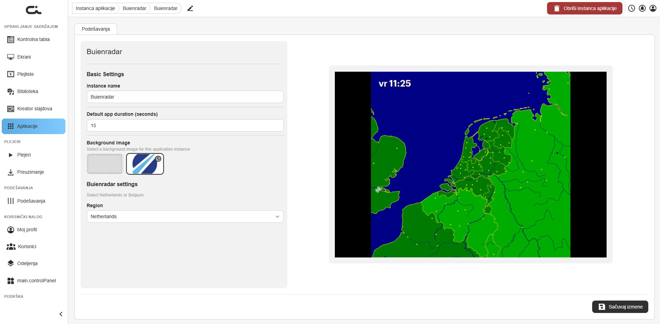The image size is (660, 324).
Task: Open the Biblioteka media library icon
Action: (x=11, y=91)
